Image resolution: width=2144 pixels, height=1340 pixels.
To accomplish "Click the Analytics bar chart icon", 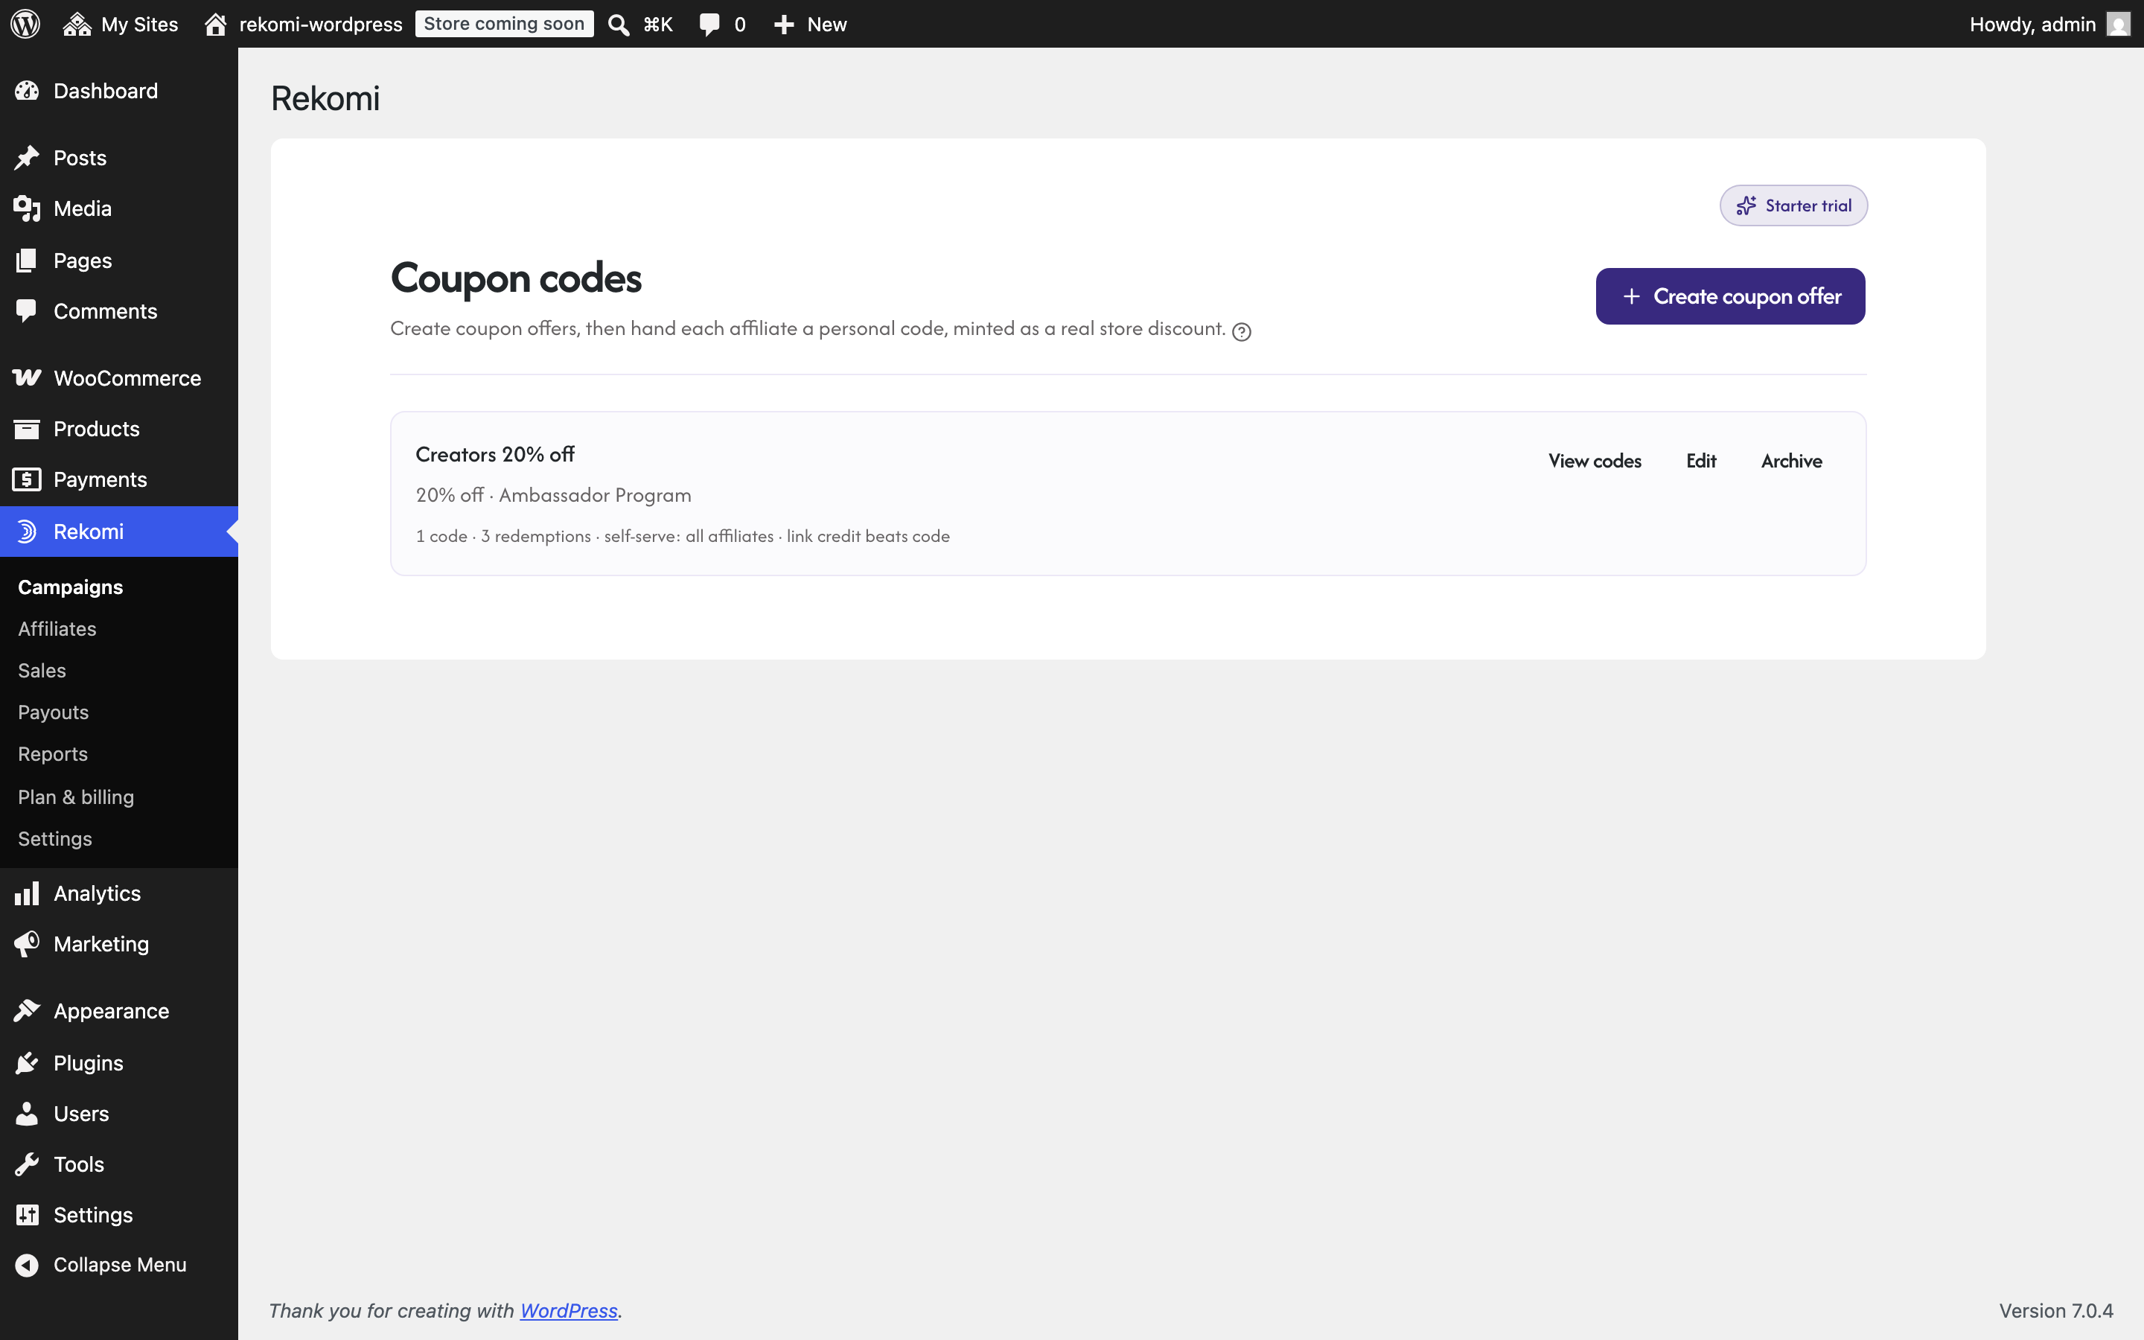I will (x=27, y=893).
